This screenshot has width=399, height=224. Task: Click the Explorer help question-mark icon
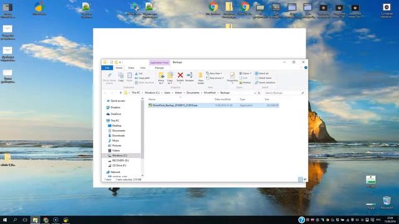coord(305,68)
